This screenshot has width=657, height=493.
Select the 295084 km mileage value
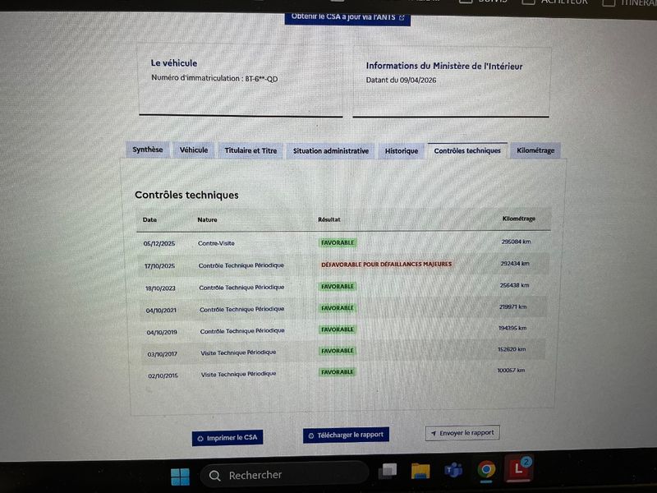point(517,242)
